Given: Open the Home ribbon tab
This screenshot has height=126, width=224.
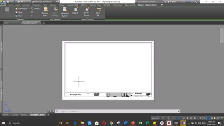Looking at the screenshot, I should (x=10, y=5).
